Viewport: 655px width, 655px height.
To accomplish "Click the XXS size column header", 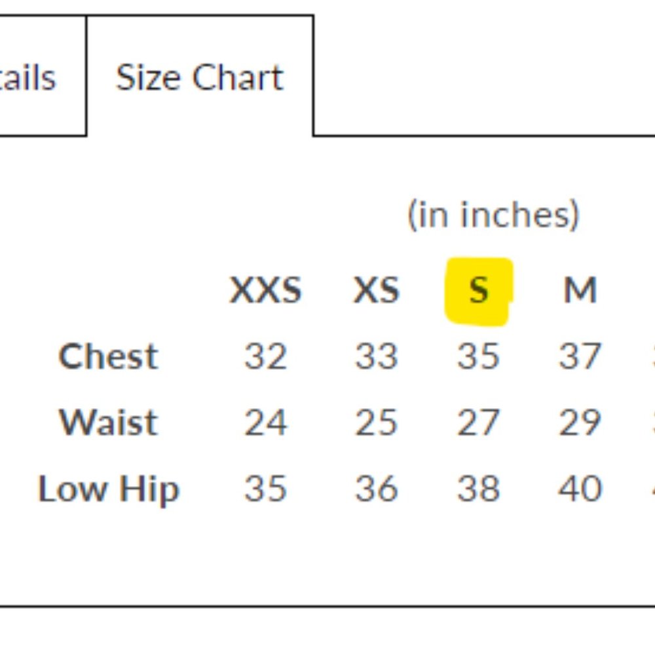I will click(x=266, y=290).
